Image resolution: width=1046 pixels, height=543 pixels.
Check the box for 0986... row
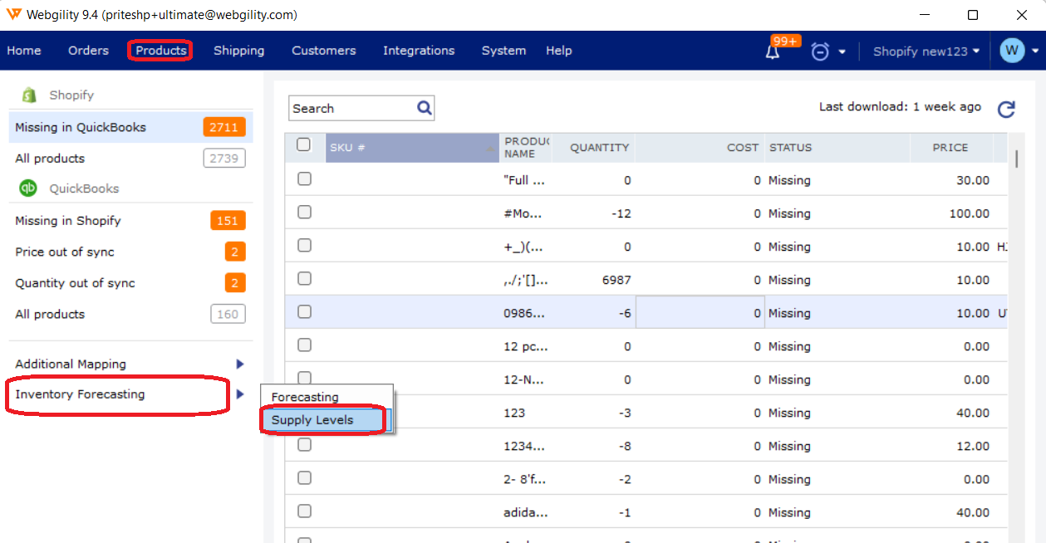coord(304,311)
